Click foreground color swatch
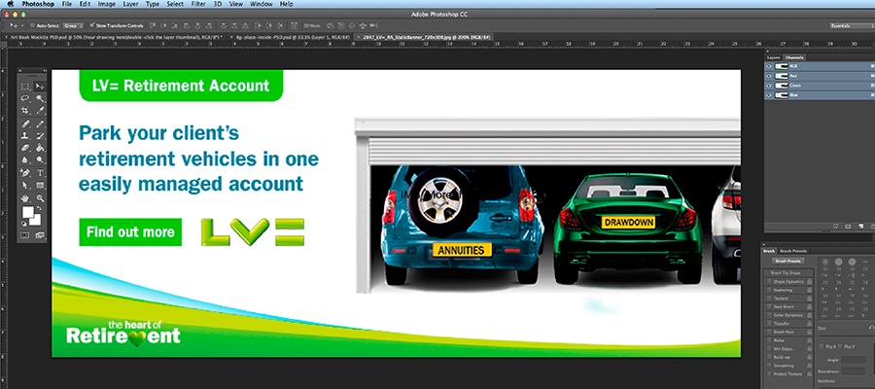 (27, 213)
